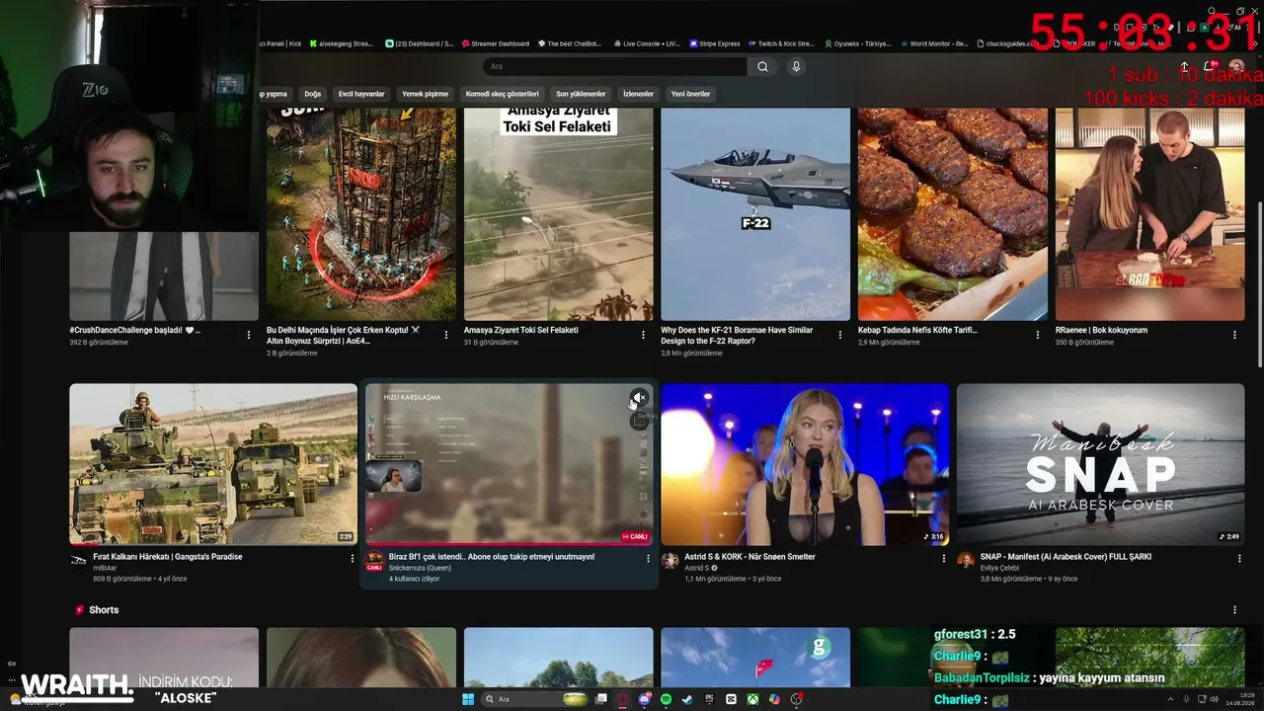Screen dimensions: 1264x711
Task: Open Snickernuts channel avatar with CANLI badge
Action: click(374, 561)
